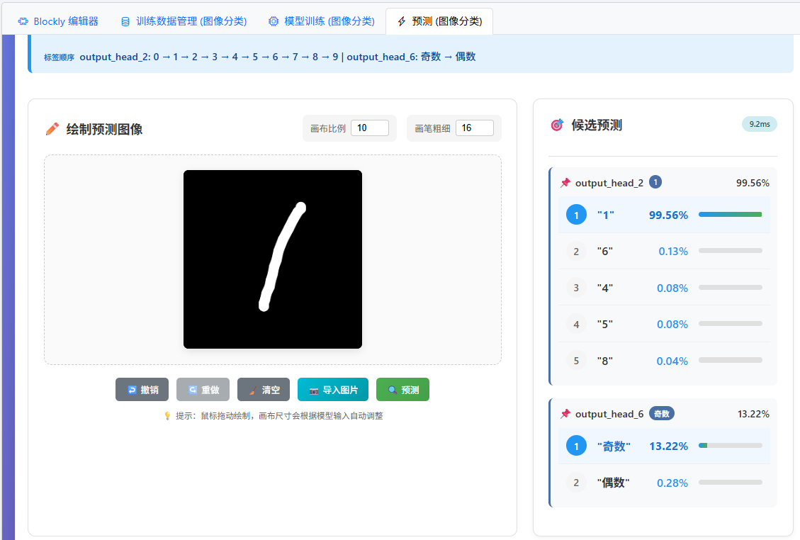This screenshot has width=800, height=540.
Task: Click the redo icon on 重做
Action: pos(192,390)
